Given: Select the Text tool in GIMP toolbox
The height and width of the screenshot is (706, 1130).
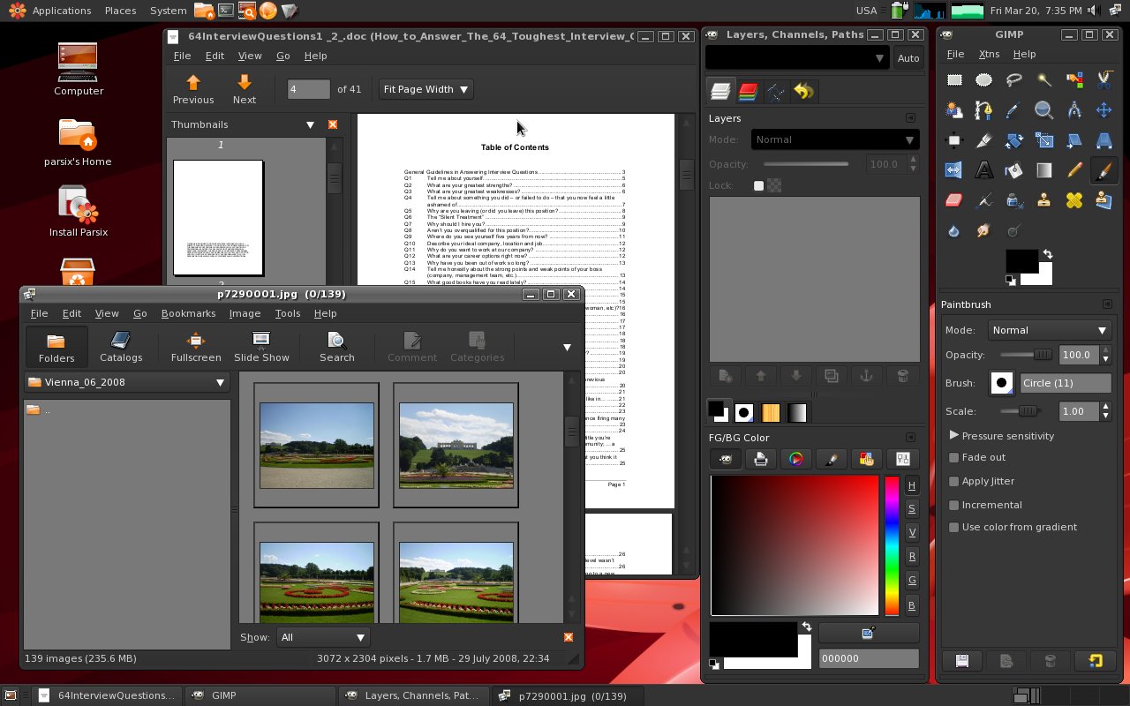Looking at the screenshot, I should (x=984, y=170).
